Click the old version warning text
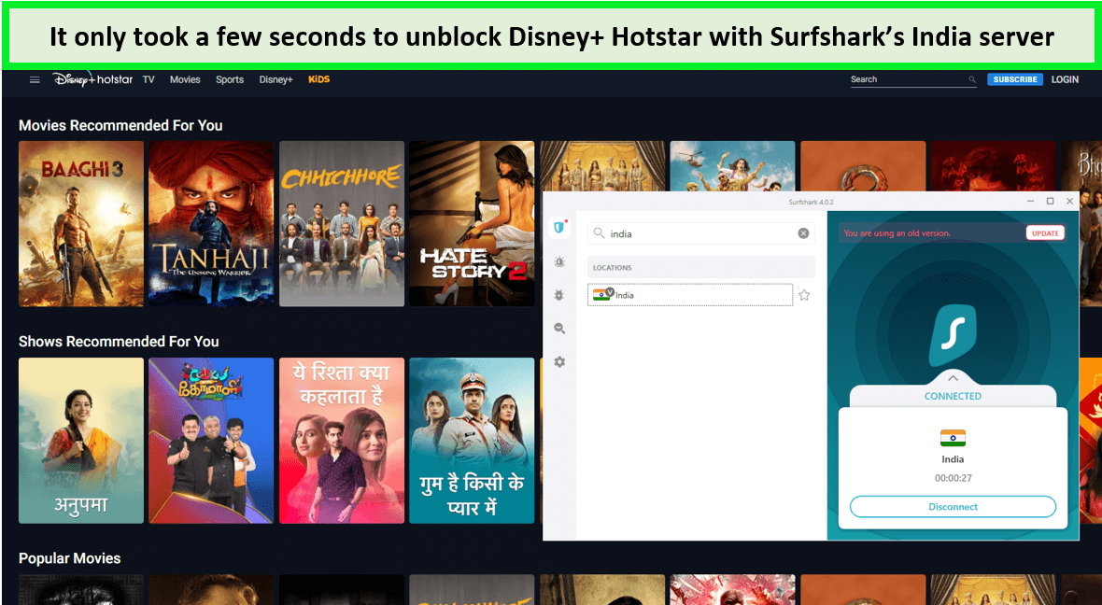This screenshot has width=1102, height=605. coord(897,233)
